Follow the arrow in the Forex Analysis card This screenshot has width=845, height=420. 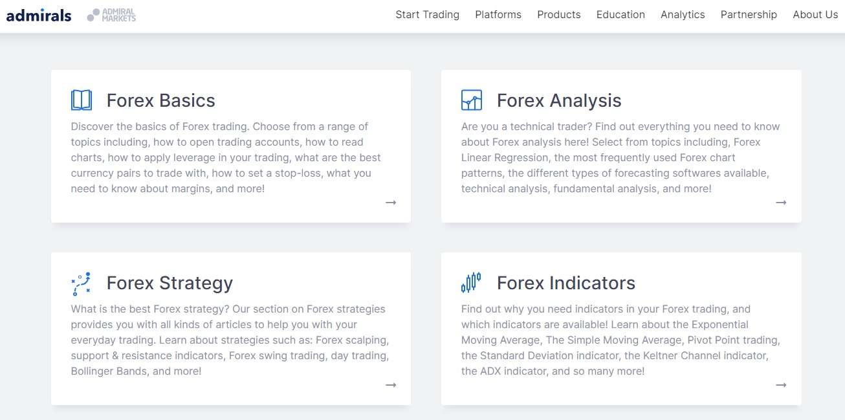click(781, 203)
